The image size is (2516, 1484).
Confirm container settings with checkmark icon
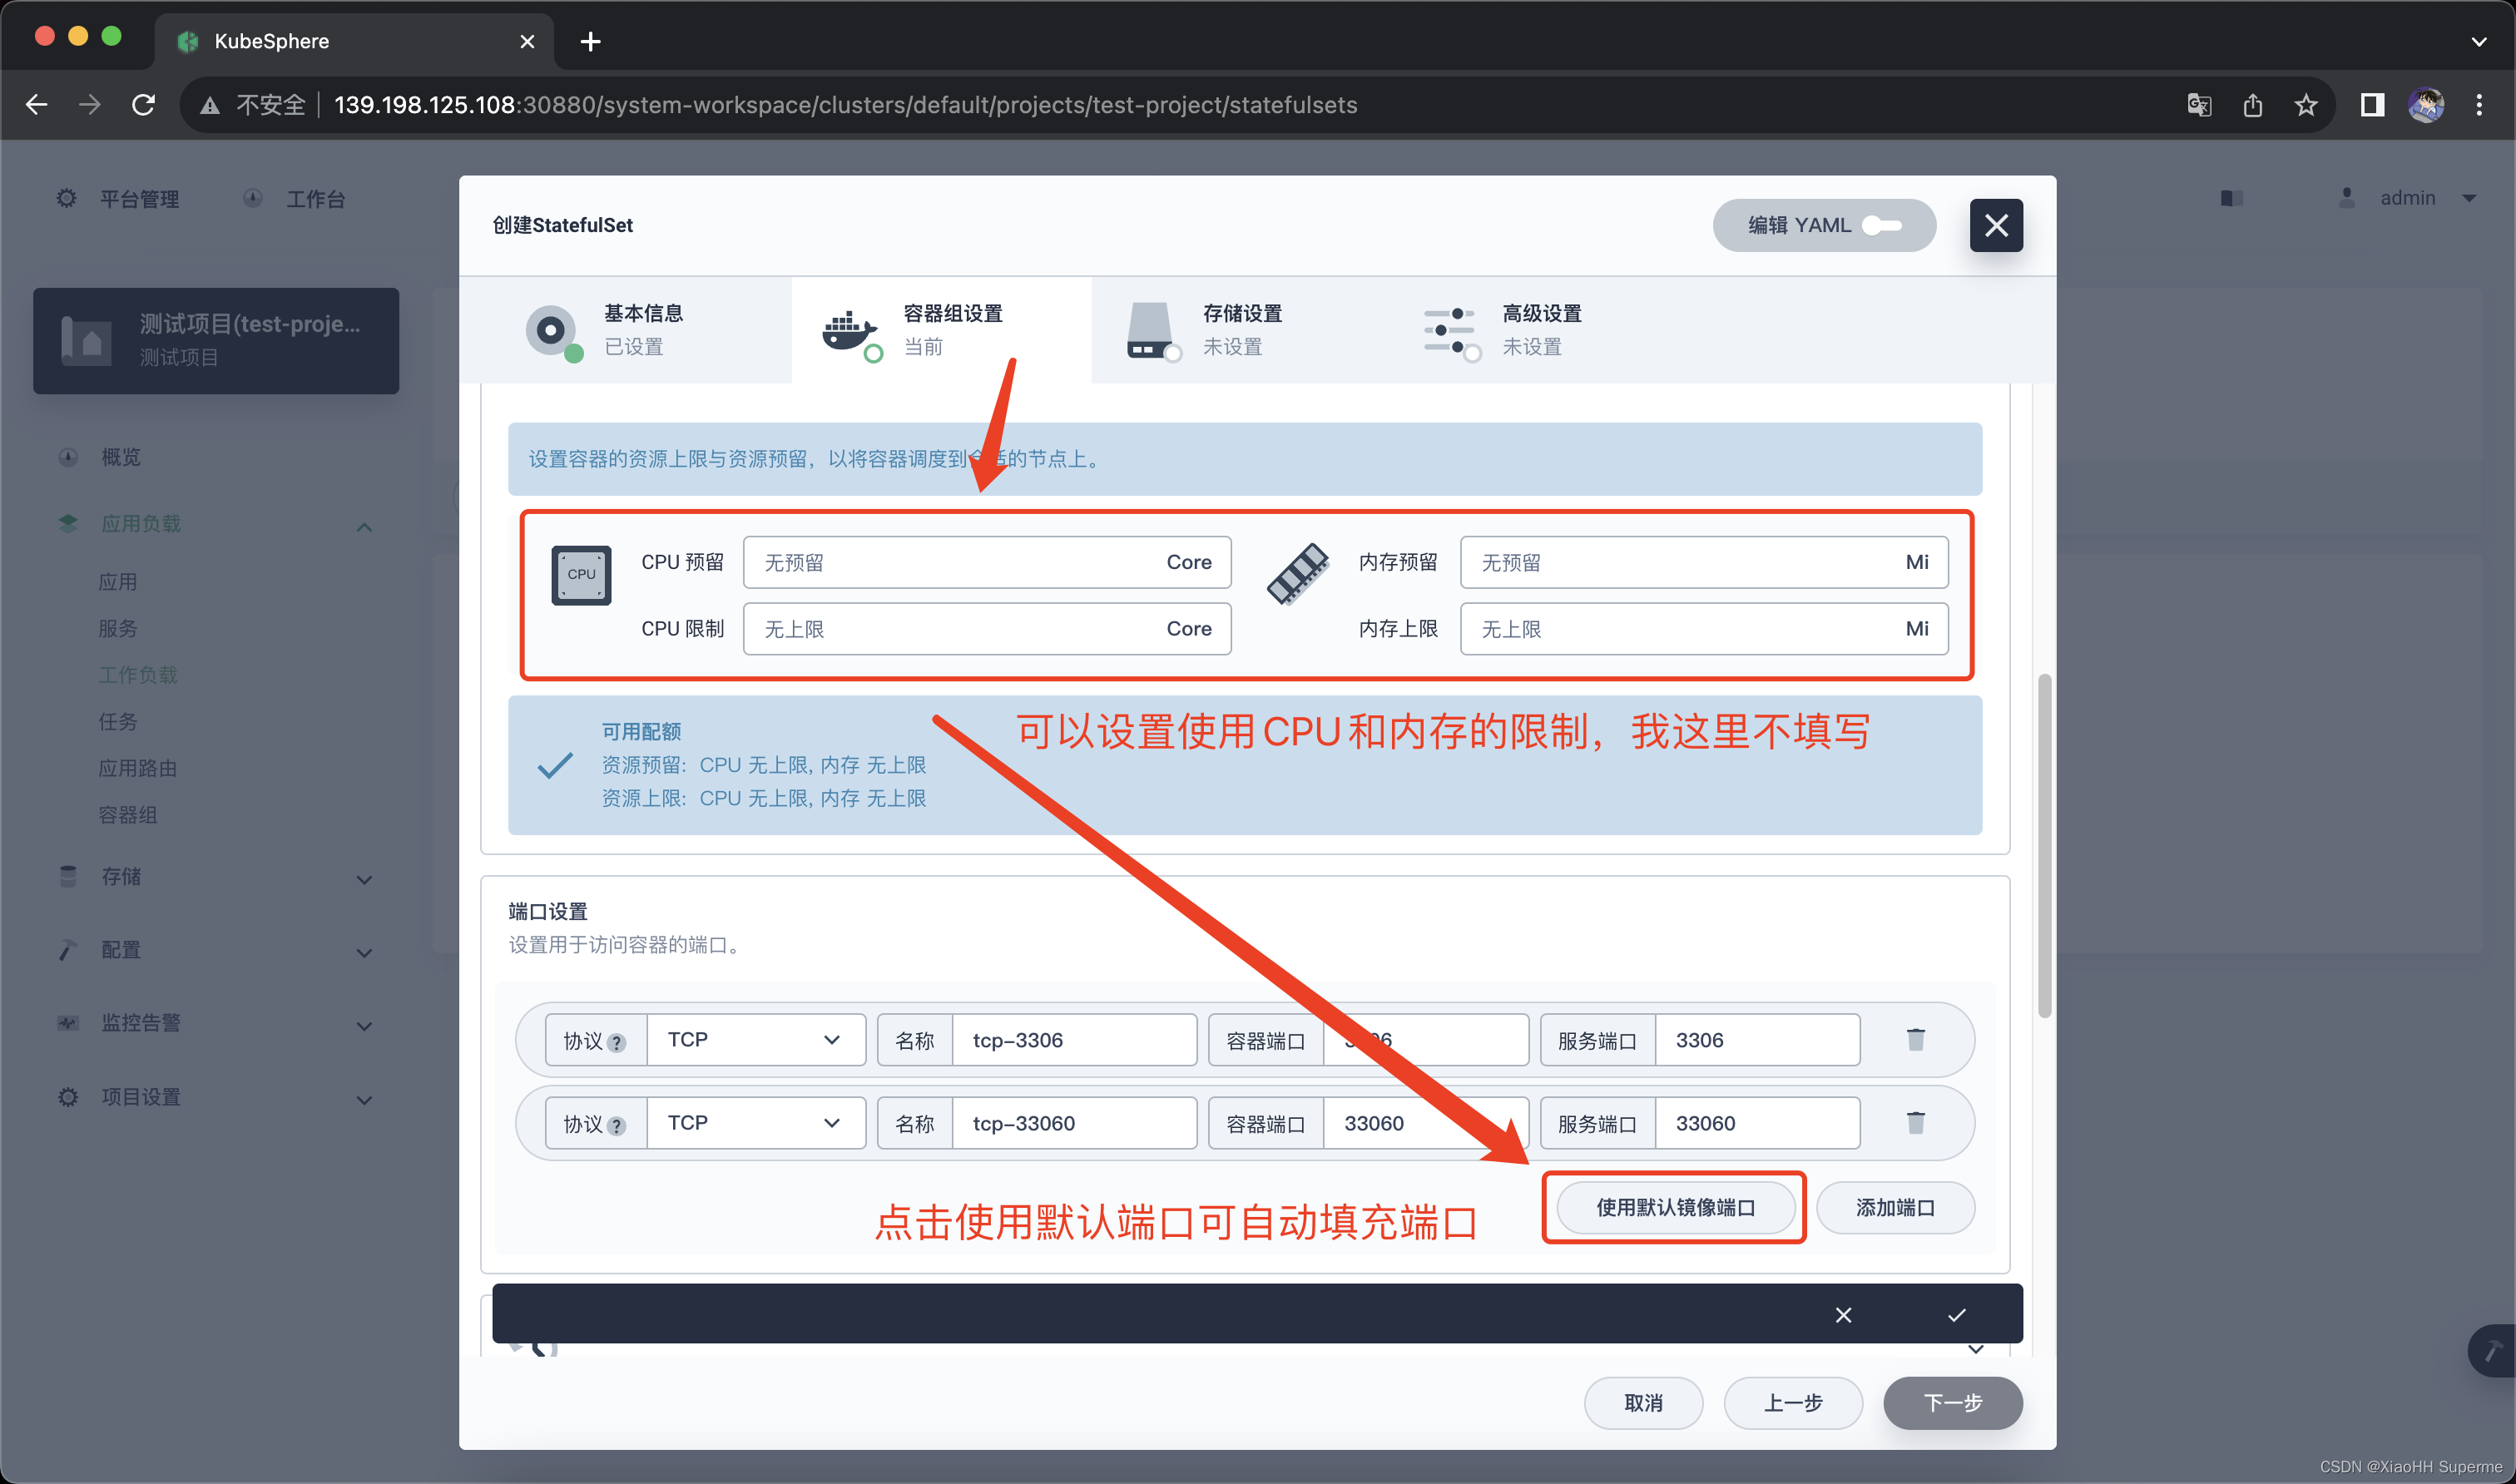[x=1956, y=1314]
